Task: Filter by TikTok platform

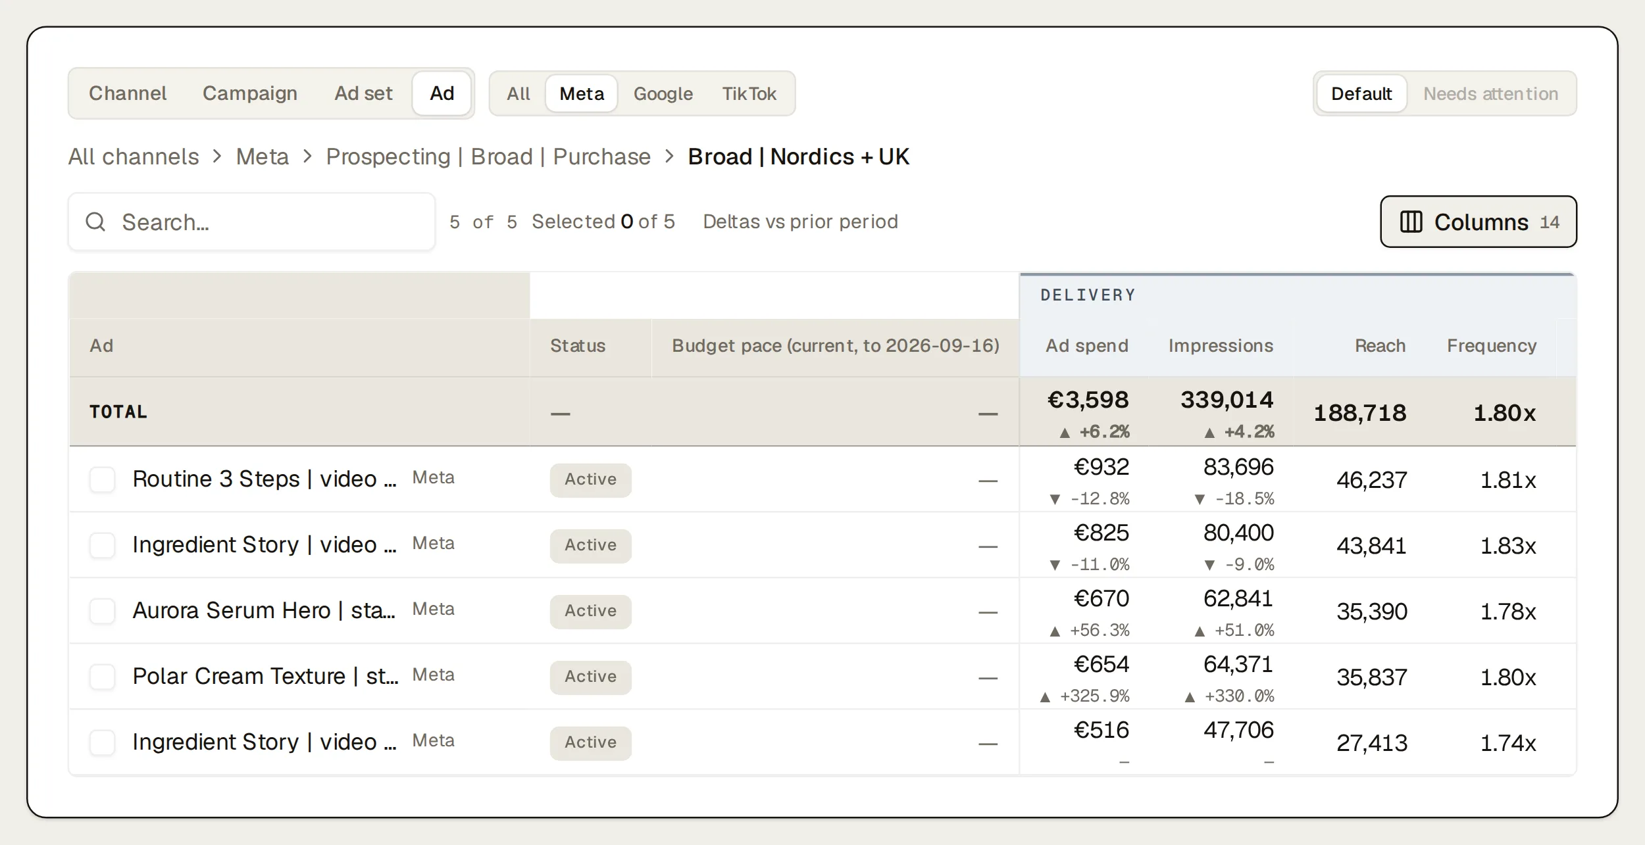Action: coord(749,93)
